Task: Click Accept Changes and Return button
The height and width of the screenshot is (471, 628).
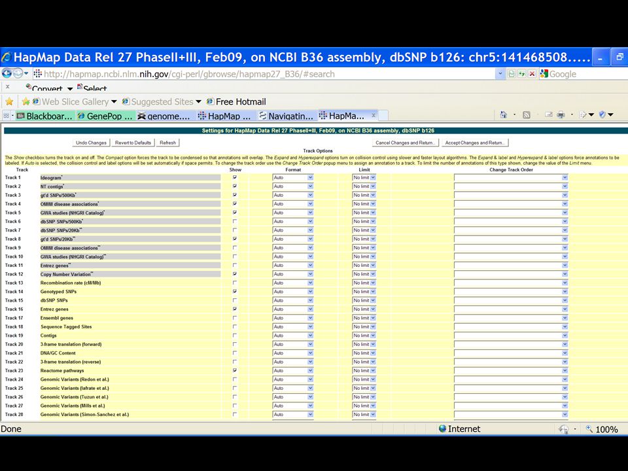Action: tap(475, 143)
